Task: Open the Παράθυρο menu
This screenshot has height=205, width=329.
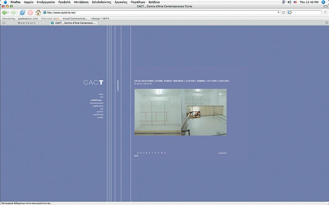Action: [138, 2]
